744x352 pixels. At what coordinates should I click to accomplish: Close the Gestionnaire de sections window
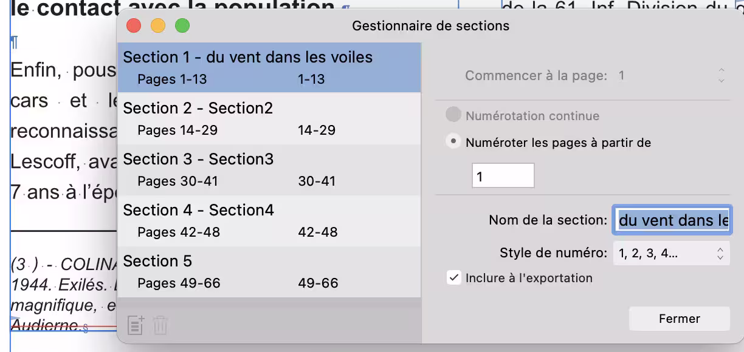(134, 26)
